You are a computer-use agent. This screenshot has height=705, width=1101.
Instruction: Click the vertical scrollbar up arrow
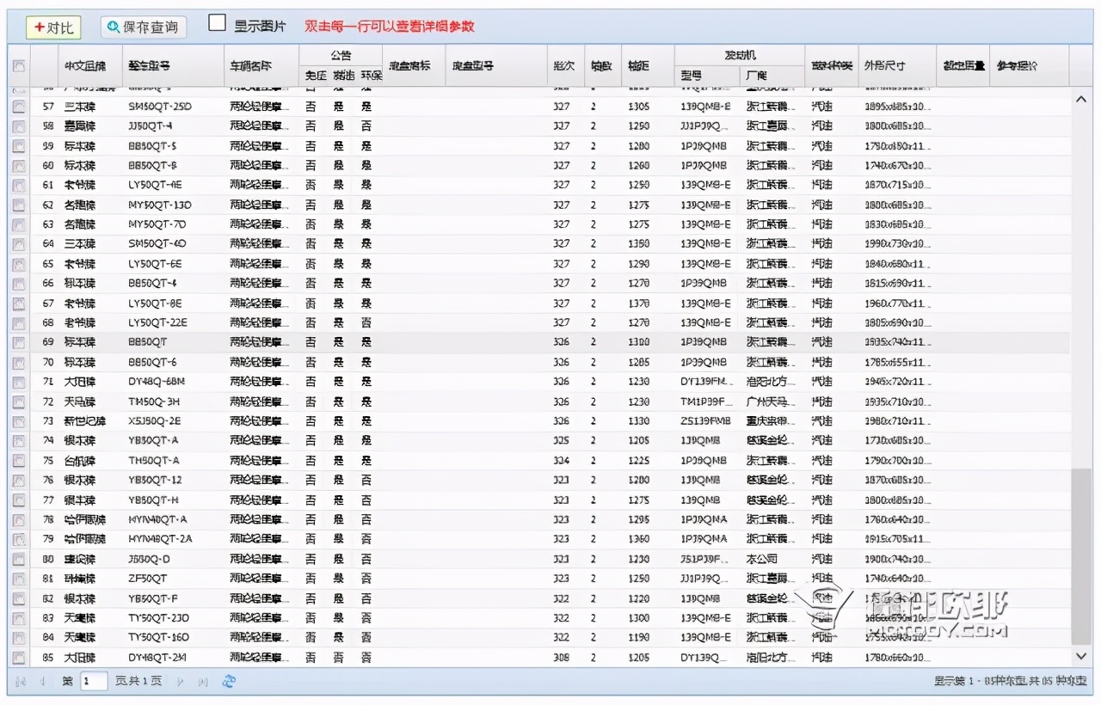click(x=1081, y=100)
